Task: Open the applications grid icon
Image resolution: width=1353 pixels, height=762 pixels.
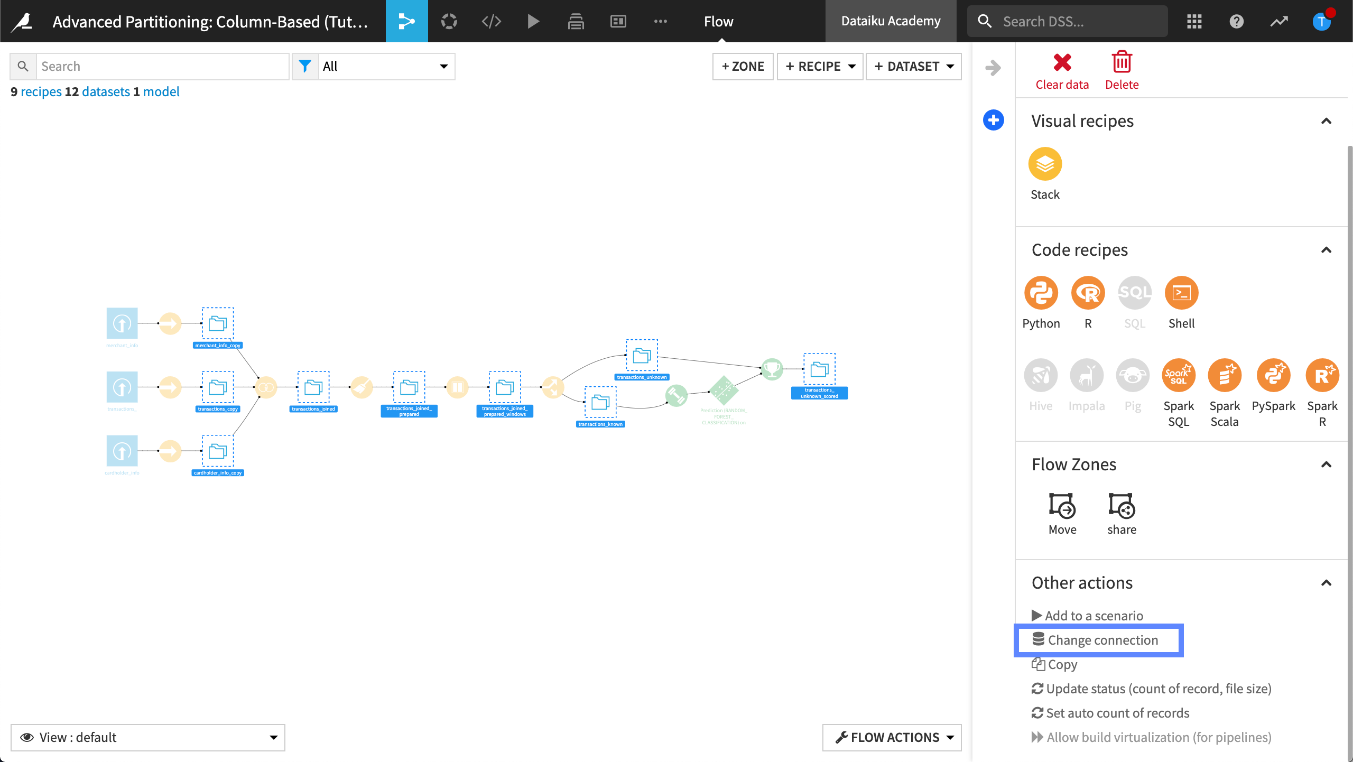Action: 1194,21
